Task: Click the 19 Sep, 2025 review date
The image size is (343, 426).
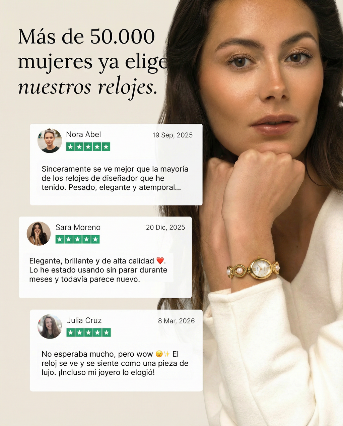Action: pos(173,135)
